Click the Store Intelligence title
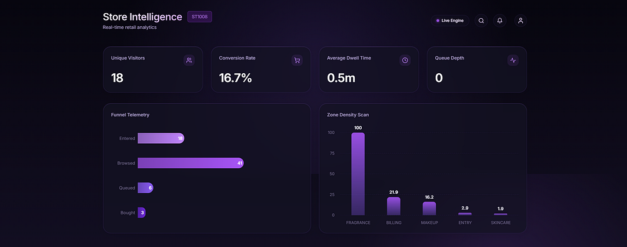 (x=142, y=17)
